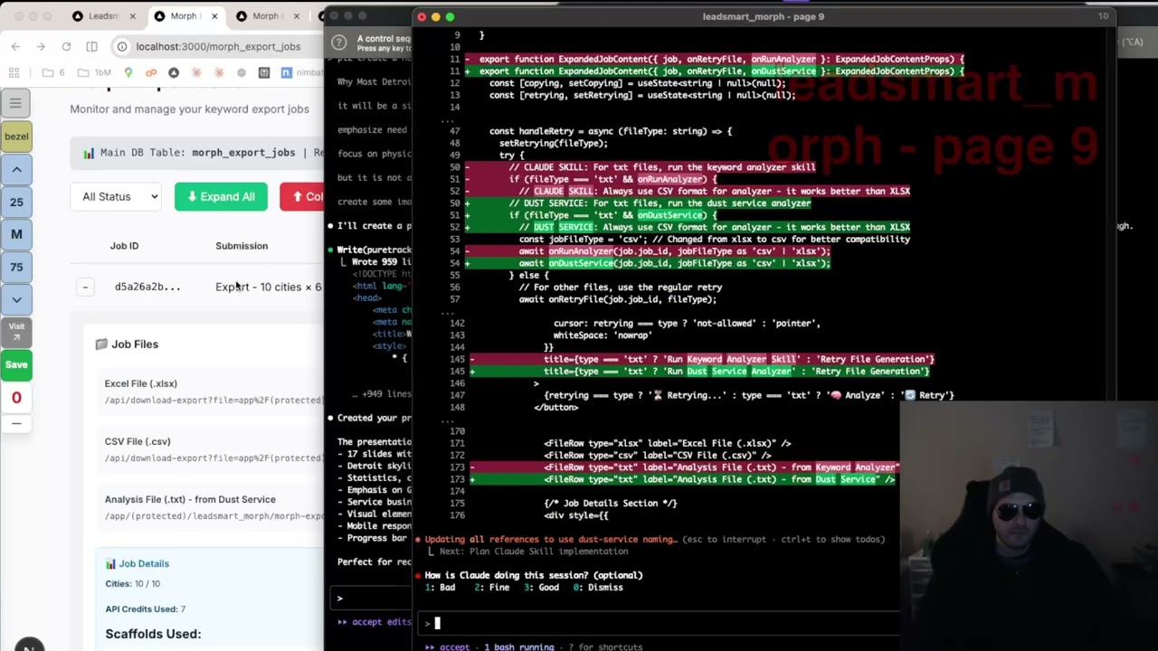Click the 1 bash running status
This screenshot has width=1158, height=651.
point(518,646)
